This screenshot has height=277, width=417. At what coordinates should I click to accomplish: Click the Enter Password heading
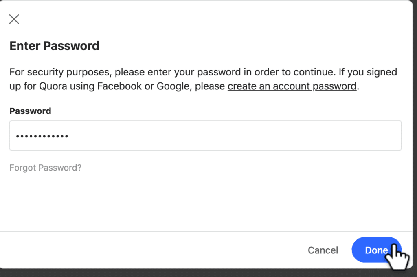54,46
